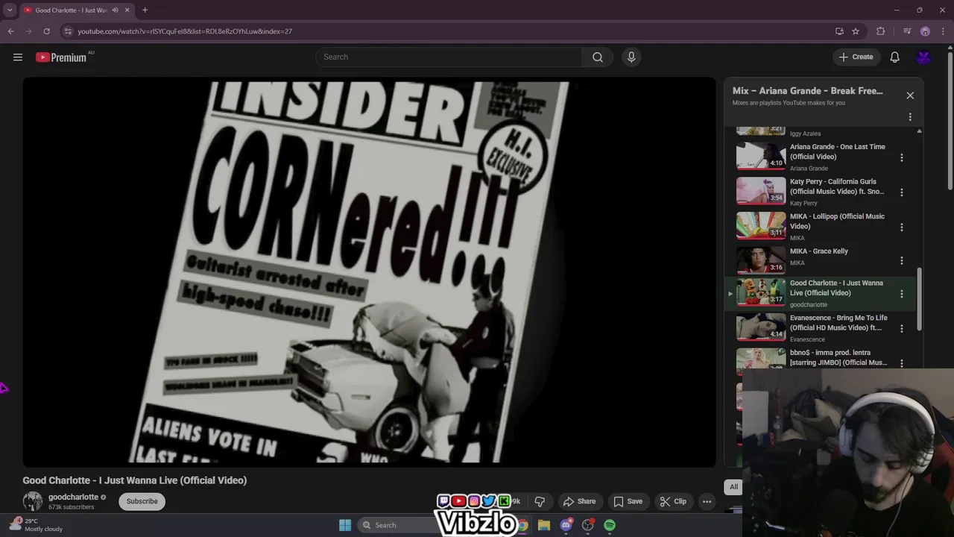Play Katy Perry California Gurls thumbnail
954x537 pixels.
[x=761, y=191]
